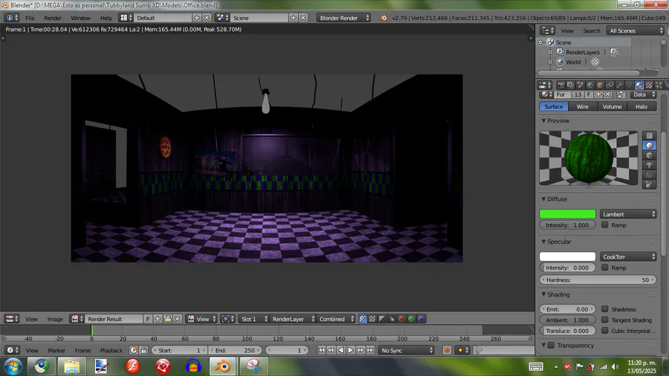
Task: Switch material type to Volume
Action: [x=612, y=106]
